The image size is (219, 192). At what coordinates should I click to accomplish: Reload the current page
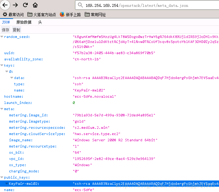click(x=25, y=5)
